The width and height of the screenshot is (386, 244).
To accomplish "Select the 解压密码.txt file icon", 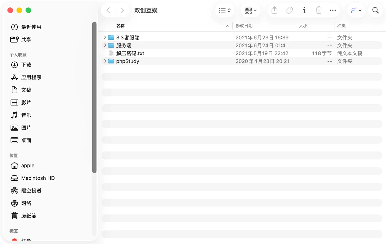I will [x=111, y=53].
